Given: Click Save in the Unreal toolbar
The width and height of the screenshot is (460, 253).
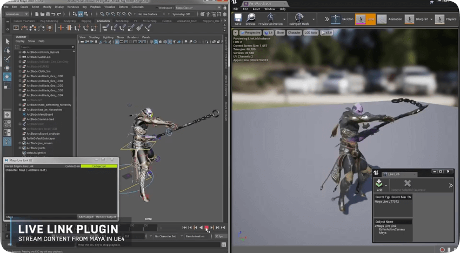Looking at the screenshot, I should click(x=238, y=19).
